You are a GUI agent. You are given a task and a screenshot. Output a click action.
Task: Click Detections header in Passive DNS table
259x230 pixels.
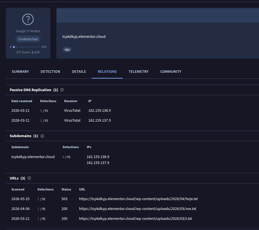[48, 101]
